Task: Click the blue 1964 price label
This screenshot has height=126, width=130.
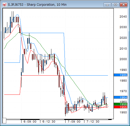Action: (121, 97)
